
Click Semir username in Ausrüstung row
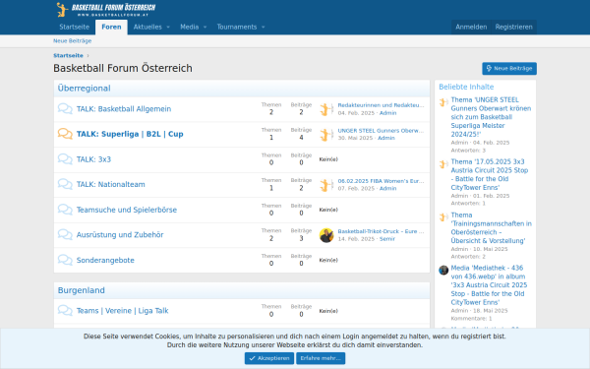pyautogui.click(x=387, y=239)
